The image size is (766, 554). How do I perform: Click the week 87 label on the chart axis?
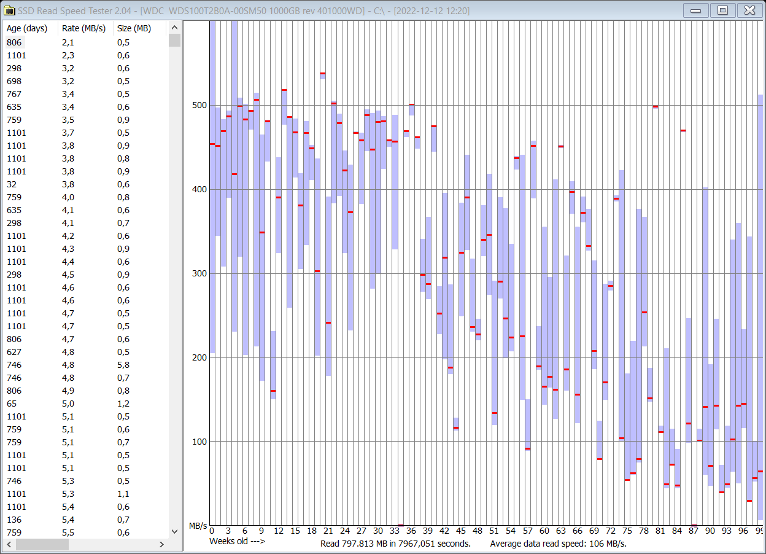(x=694, y=531)
